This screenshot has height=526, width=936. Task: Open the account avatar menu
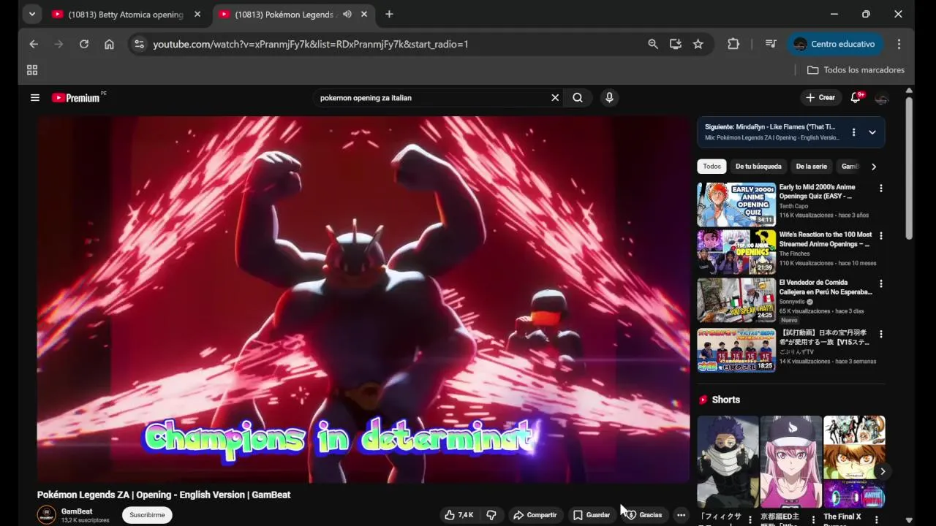[882, 98]
